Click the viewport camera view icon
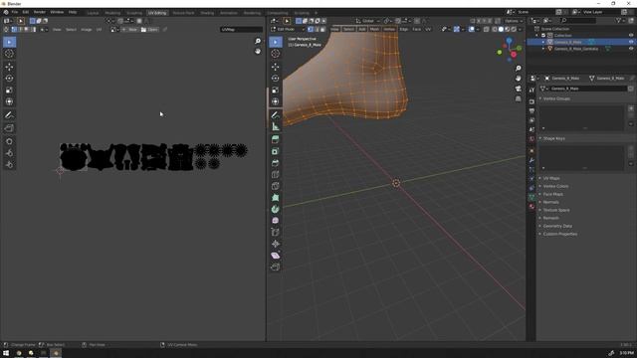Image resolution: width=637 pixels, height=358 pixels. pyautogui.click(x=518, y=89)
